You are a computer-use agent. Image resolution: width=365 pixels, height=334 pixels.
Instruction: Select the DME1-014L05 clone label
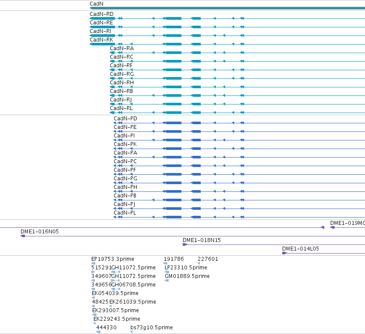(301, 249)
